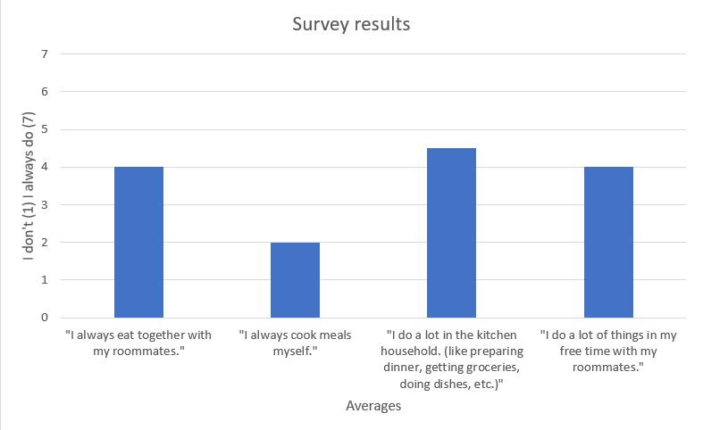Select the "I always cook meals myself" bar
Screen dimensions: 703x430
pos(295,280)
